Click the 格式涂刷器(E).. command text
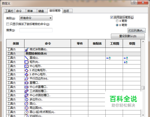Image resolution: width=150 pixels, height=117 pixels. [39, 50]
